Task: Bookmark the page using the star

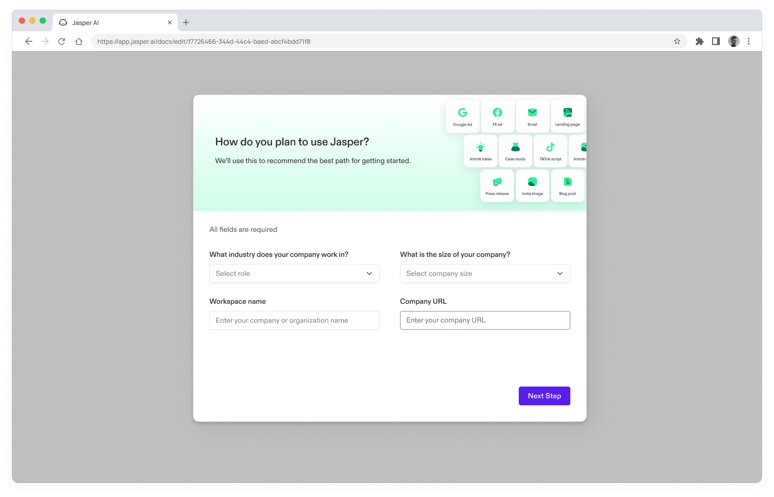Action: (x=676, y=41)
